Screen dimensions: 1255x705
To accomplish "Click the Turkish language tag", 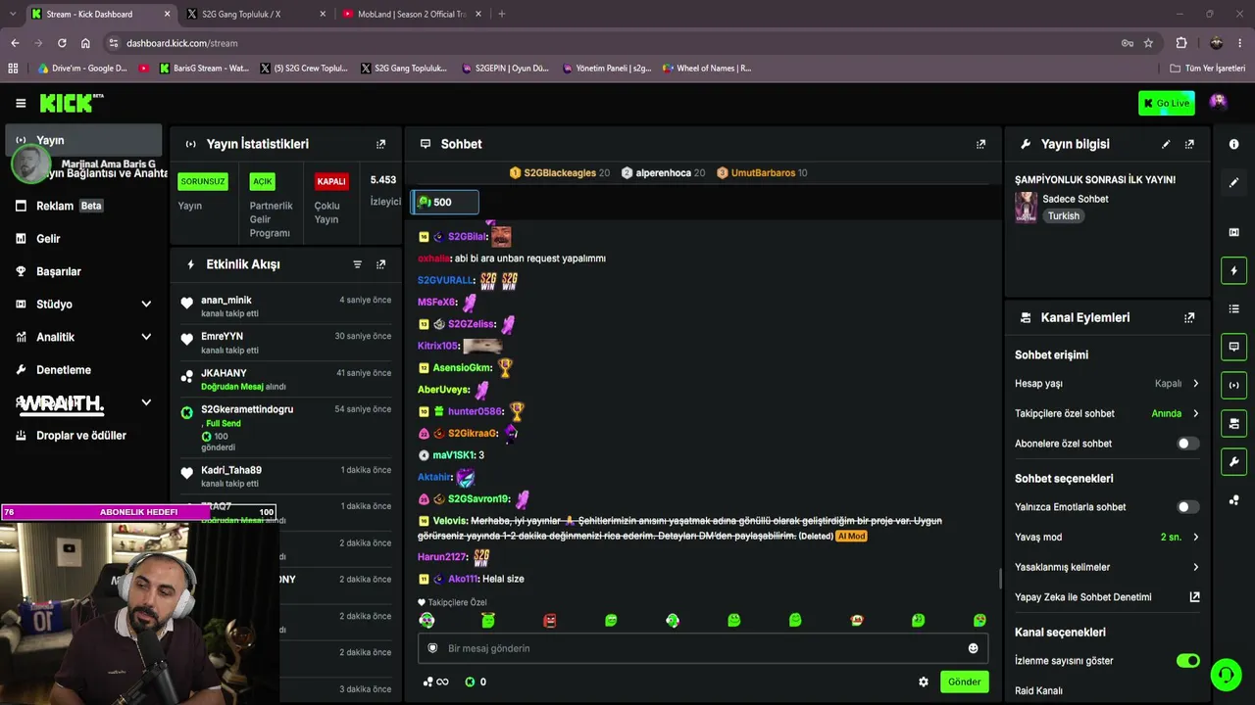I will click(1063, 216).
